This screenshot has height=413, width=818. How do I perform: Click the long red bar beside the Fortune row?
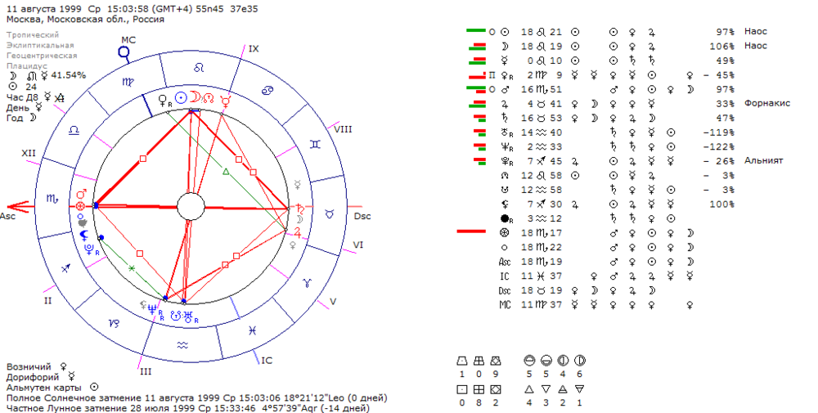(x=472, y=231)
